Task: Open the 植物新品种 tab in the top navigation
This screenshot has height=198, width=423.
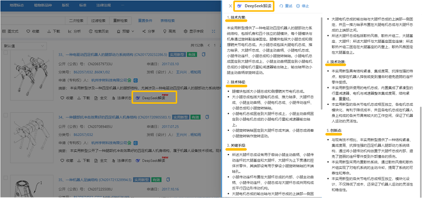Action: coord(43,5)
